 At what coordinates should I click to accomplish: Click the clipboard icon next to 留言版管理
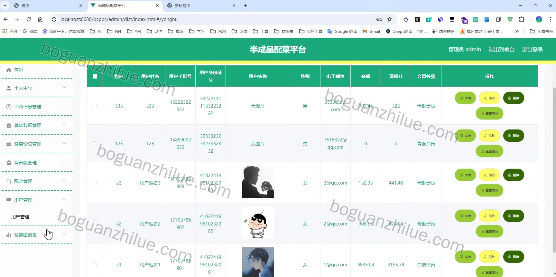(x=9, y=163)
